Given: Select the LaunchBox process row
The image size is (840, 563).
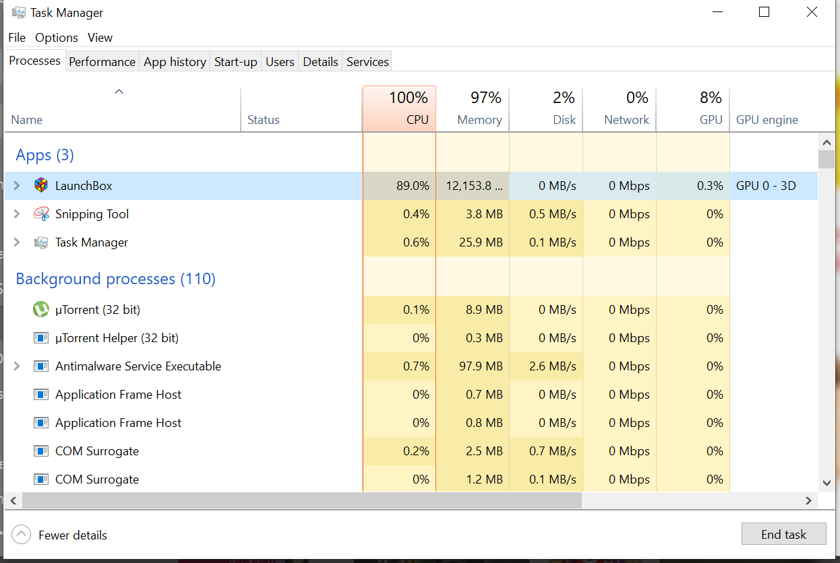Looking at the screenshot, I should coord(411,185).
